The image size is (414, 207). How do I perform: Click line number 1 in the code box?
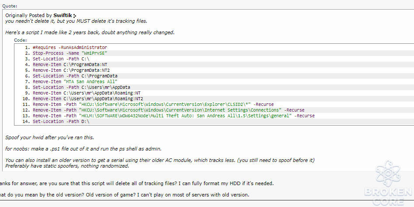coord(28,48)
